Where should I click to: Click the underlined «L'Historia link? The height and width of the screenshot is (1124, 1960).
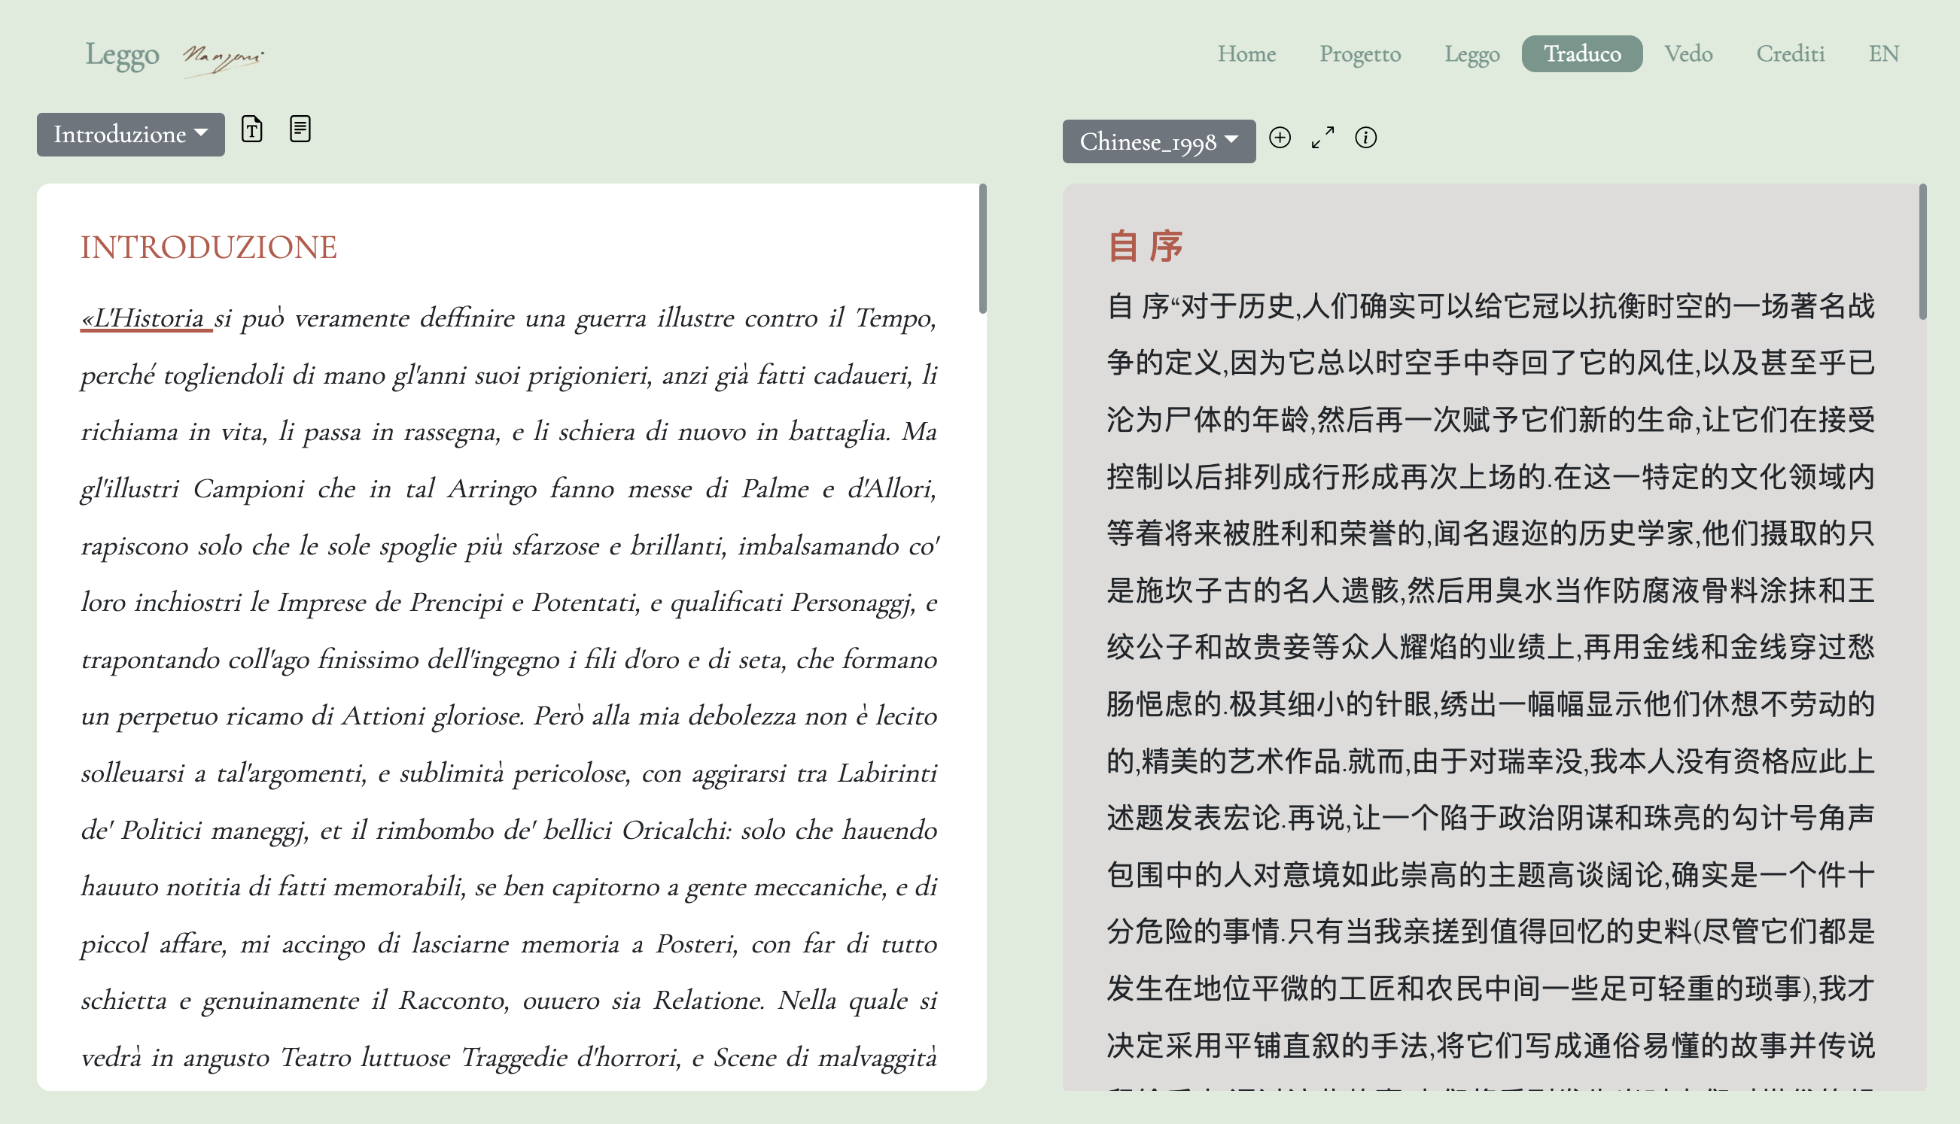tap(146, 318)
